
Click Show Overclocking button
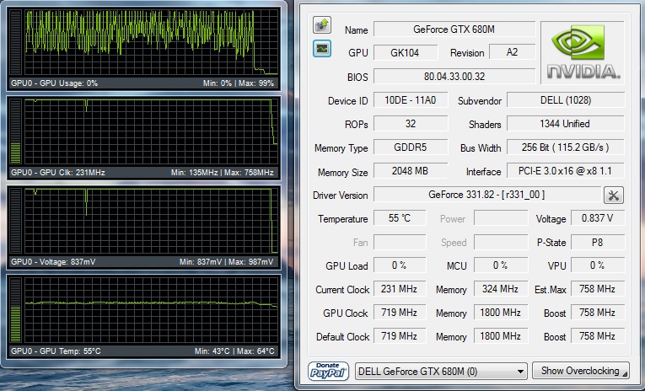click(580, 371)
